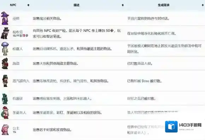Click the Steampunker (蒸汽朋克人) sprite

[x=5, y=81]
